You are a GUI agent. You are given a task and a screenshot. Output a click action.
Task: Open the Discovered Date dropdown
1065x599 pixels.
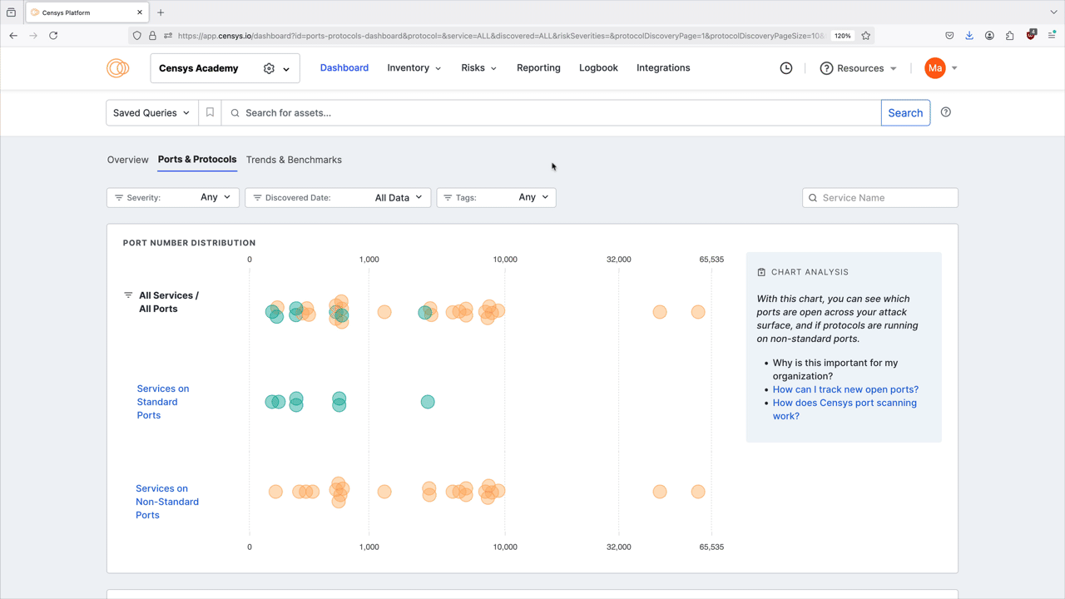pos(338,197)
